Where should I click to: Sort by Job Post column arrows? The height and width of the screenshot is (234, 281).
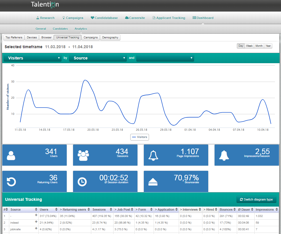132,209
